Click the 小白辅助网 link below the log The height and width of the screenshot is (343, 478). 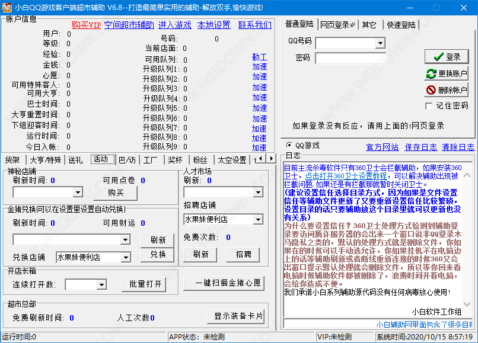tap(425, 325)
